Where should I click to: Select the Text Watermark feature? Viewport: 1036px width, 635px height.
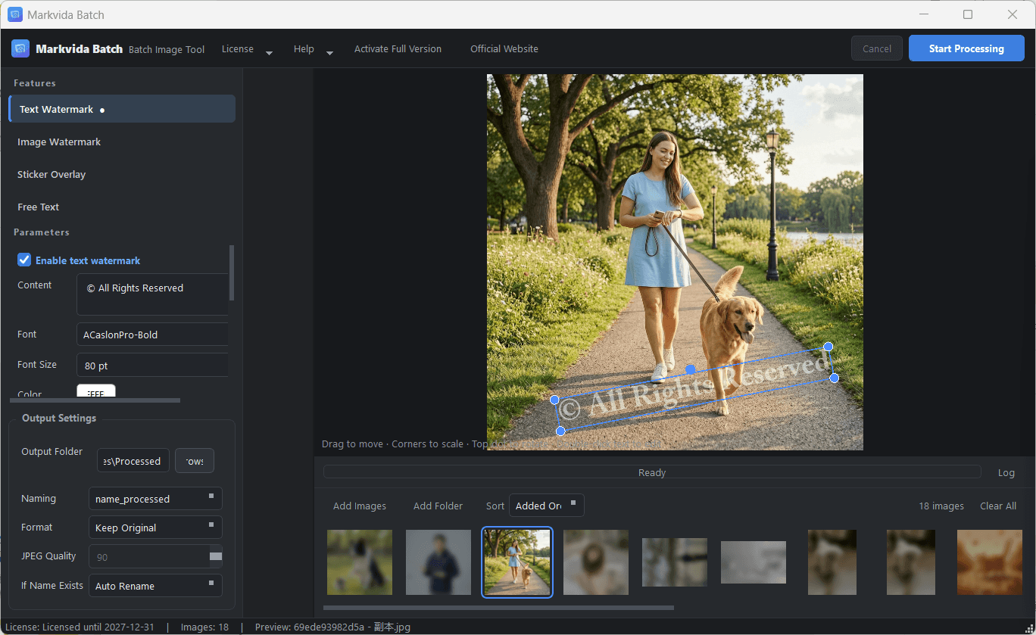pos(122,109)
